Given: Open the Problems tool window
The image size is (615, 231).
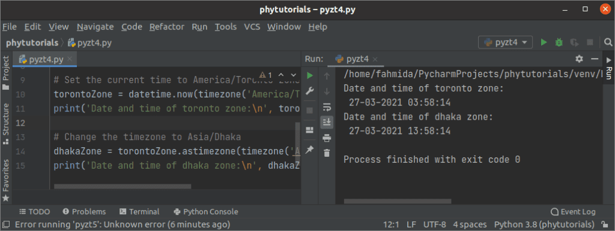Looking at the screenshot, I should click(x=84, y=212).
